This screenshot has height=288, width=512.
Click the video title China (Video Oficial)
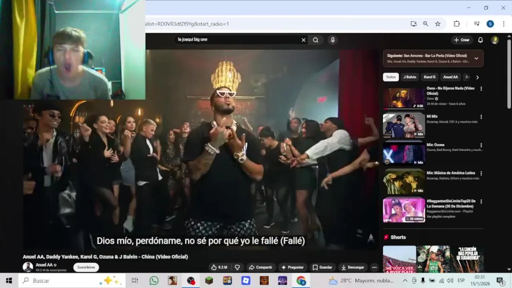tap(105, 257)
